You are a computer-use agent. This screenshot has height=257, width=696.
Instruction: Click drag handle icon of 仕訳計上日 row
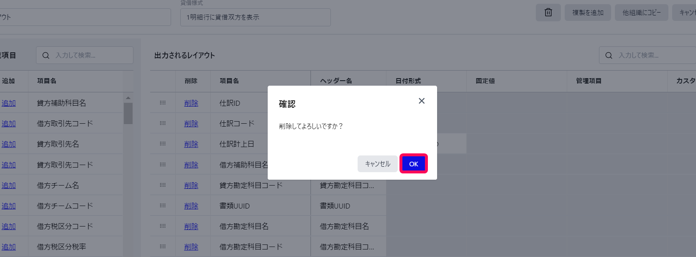point(163,143)
